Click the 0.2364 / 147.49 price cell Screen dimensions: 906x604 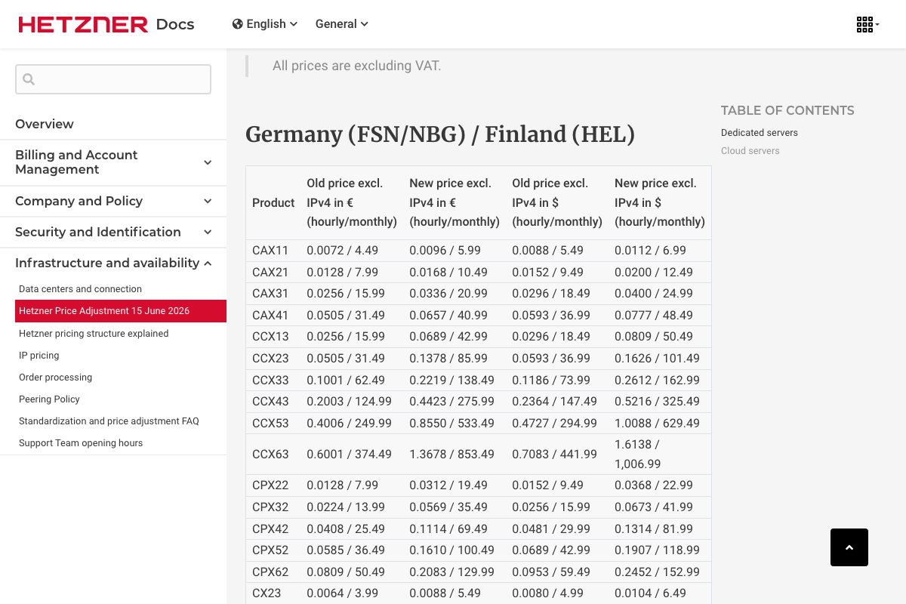click(x=557, y=401)
